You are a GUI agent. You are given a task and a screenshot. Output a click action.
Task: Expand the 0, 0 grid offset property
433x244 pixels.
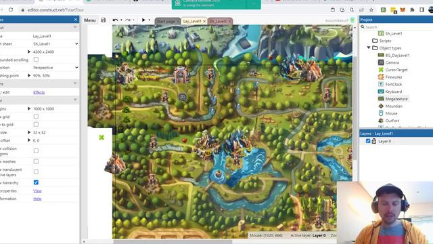29,140
